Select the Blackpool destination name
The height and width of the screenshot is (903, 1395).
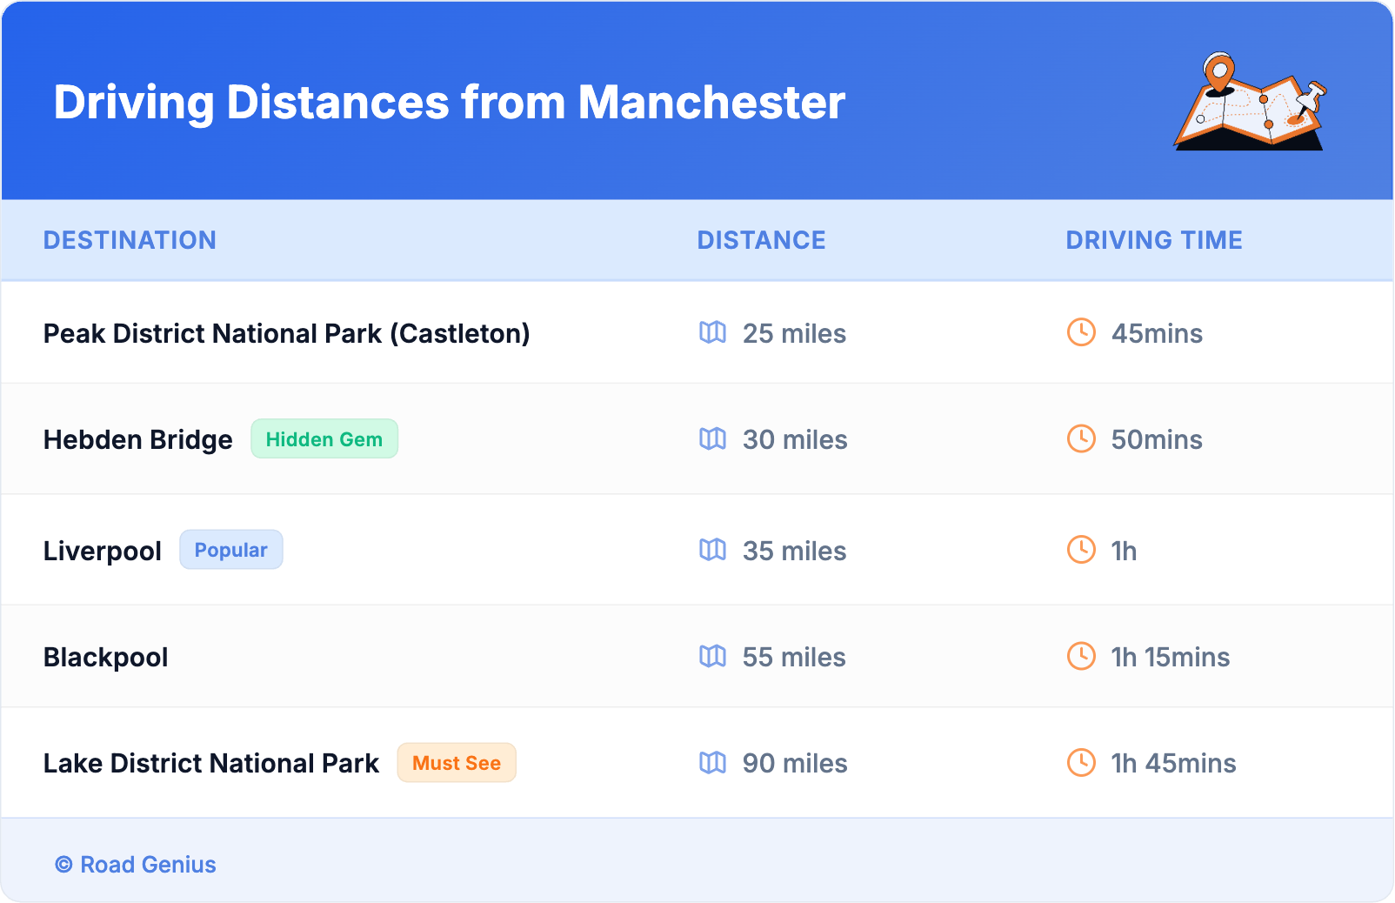106,657
